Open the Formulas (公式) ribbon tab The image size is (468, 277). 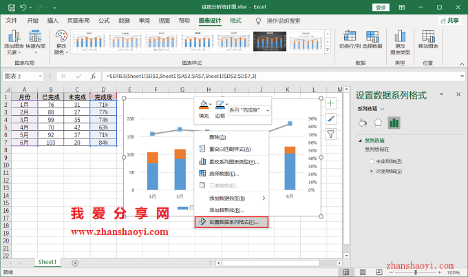click(104, 21)
